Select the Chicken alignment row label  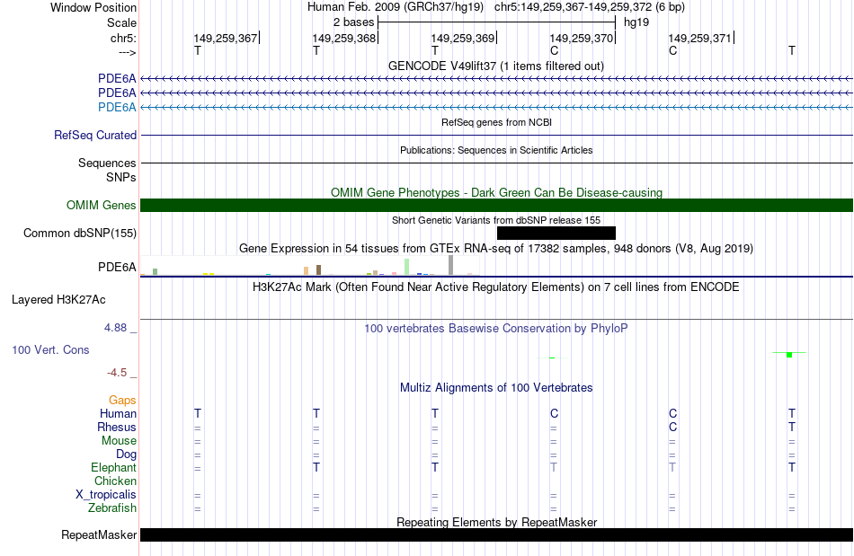pos(115,481)
